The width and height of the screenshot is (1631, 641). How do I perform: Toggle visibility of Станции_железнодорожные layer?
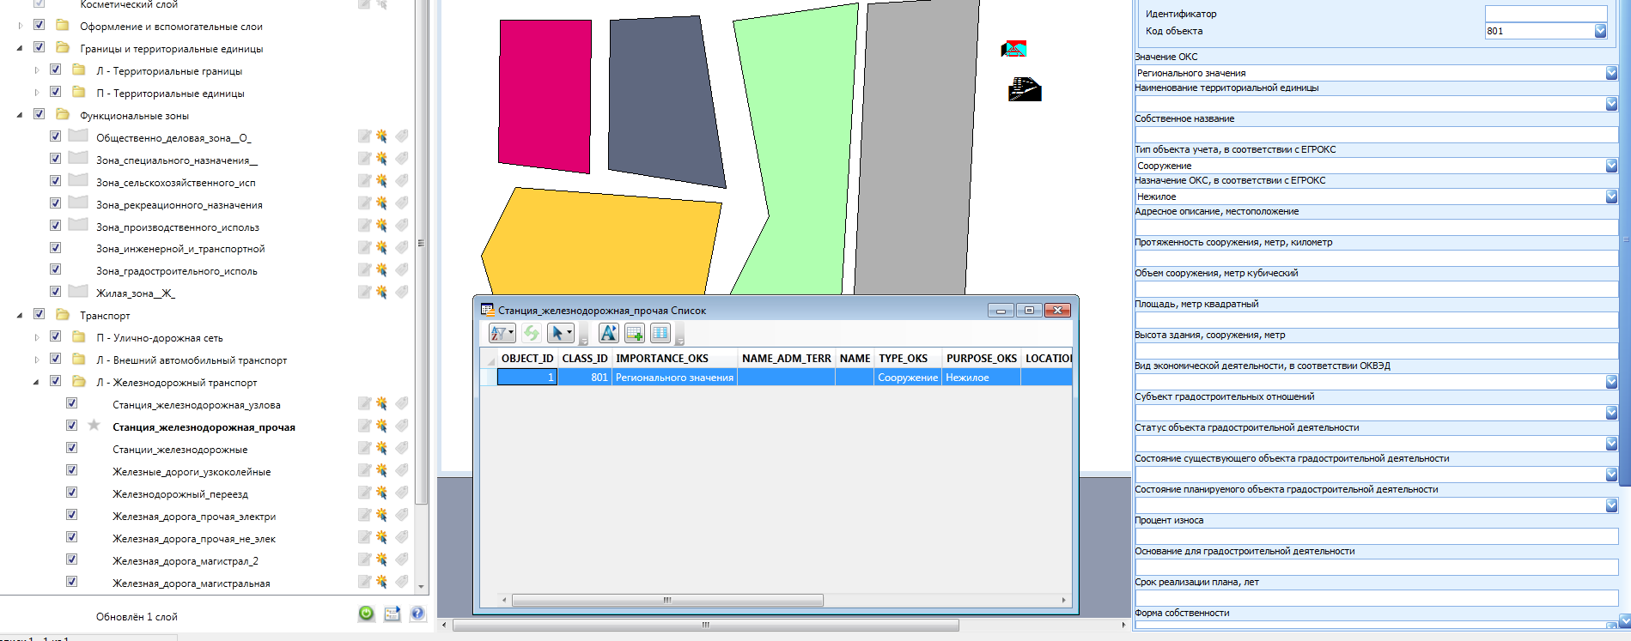point(72,448)
